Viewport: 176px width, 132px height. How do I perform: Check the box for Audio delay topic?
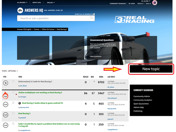pyautogui.click(x=13, y=103)
